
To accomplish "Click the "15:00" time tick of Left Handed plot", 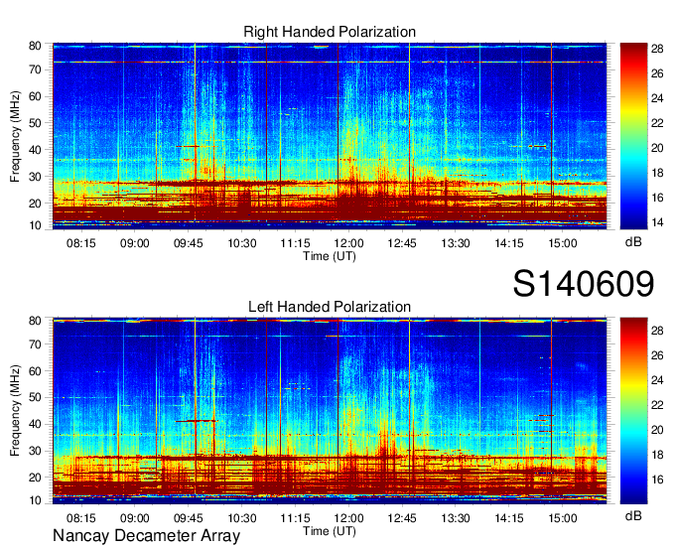I will 563,518.
